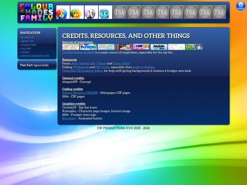
Task: Click the Resources heading
Action: click(x=70, y=60)
